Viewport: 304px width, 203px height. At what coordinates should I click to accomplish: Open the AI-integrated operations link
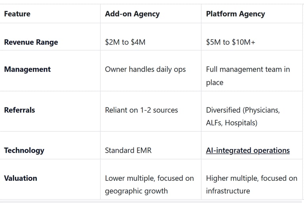[248, 150]
